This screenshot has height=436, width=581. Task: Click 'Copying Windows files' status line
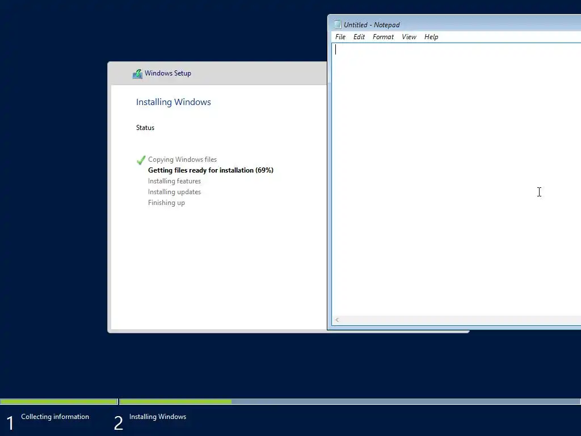(x=182, y=160)
